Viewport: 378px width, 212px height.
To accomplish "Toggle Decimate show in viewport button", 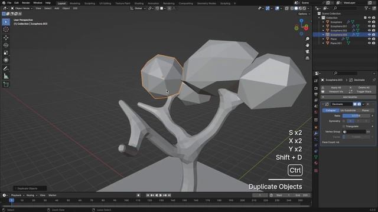I will 355,104.
